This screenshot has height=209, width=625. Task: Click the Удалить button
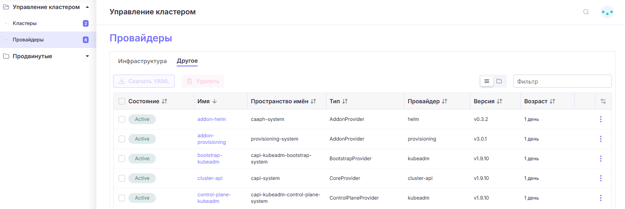coord(203,81)
